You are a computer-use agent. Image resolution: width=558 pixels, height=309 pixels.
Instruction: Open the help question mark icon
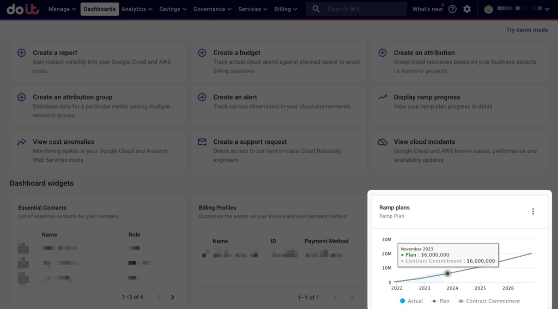[452, 9]
